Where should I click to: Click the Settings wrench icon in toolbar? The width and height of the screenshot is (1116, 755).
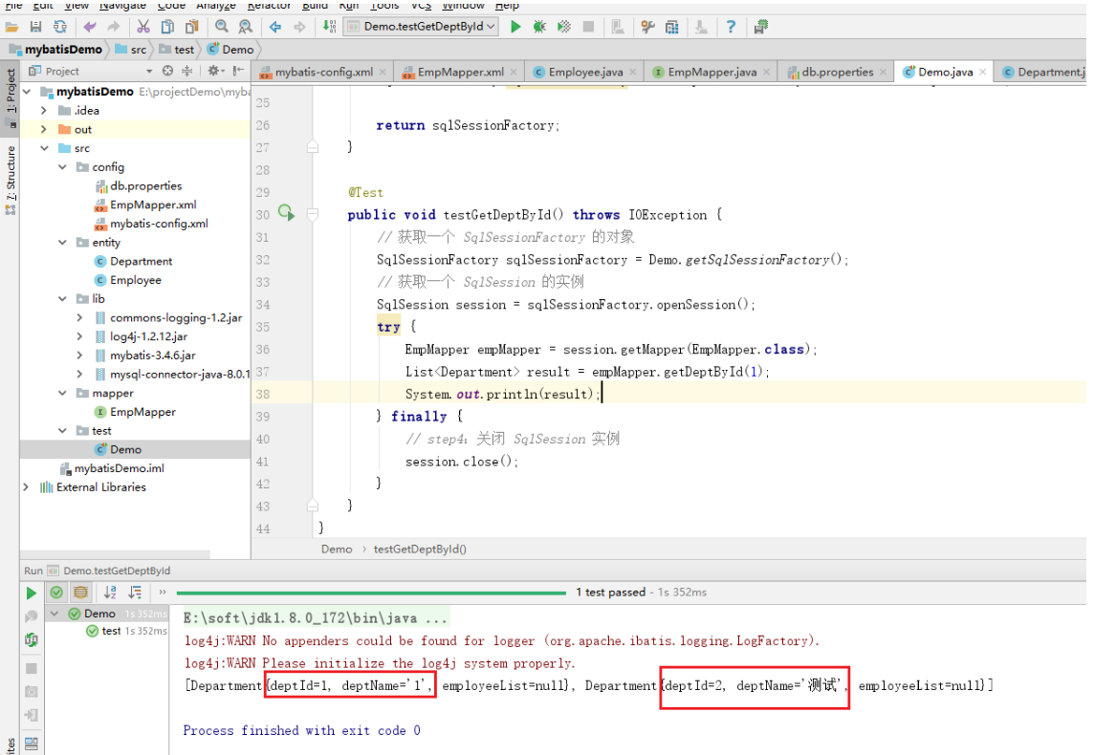(x=647, y=27)
